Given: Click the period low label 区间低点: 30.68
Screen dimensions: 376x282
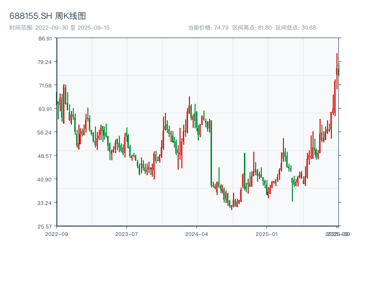Looking at the screenshot, I should pos(296,28).
